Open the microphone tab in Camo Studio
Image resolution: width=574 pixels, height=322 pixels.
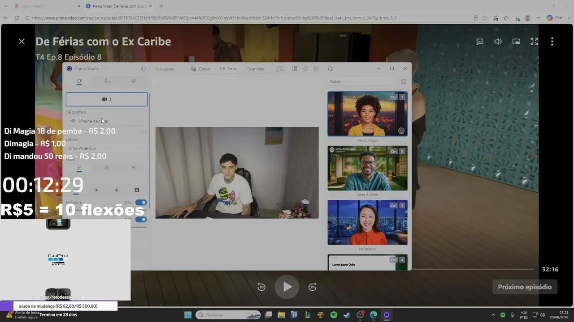coord(107,81)
